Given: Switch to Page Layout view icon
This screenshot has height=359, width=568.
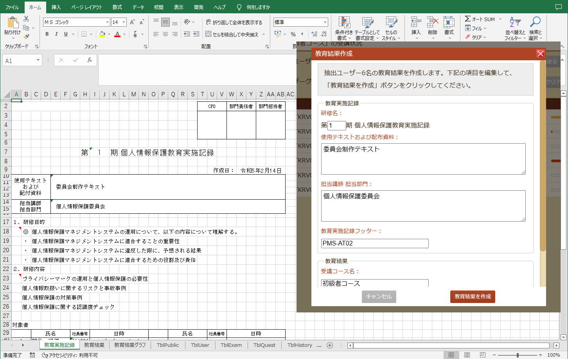Looking at the screenshot, I should tap(467, 355).
